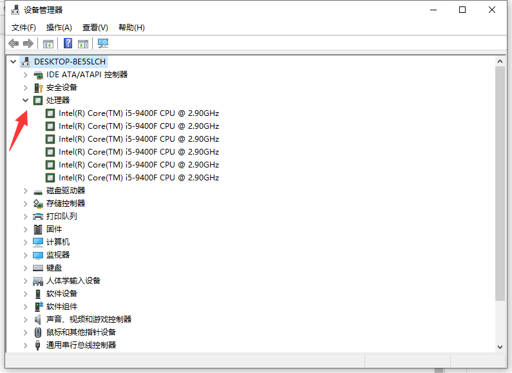Minimize the Device Manager window

(x=433, y=10)
